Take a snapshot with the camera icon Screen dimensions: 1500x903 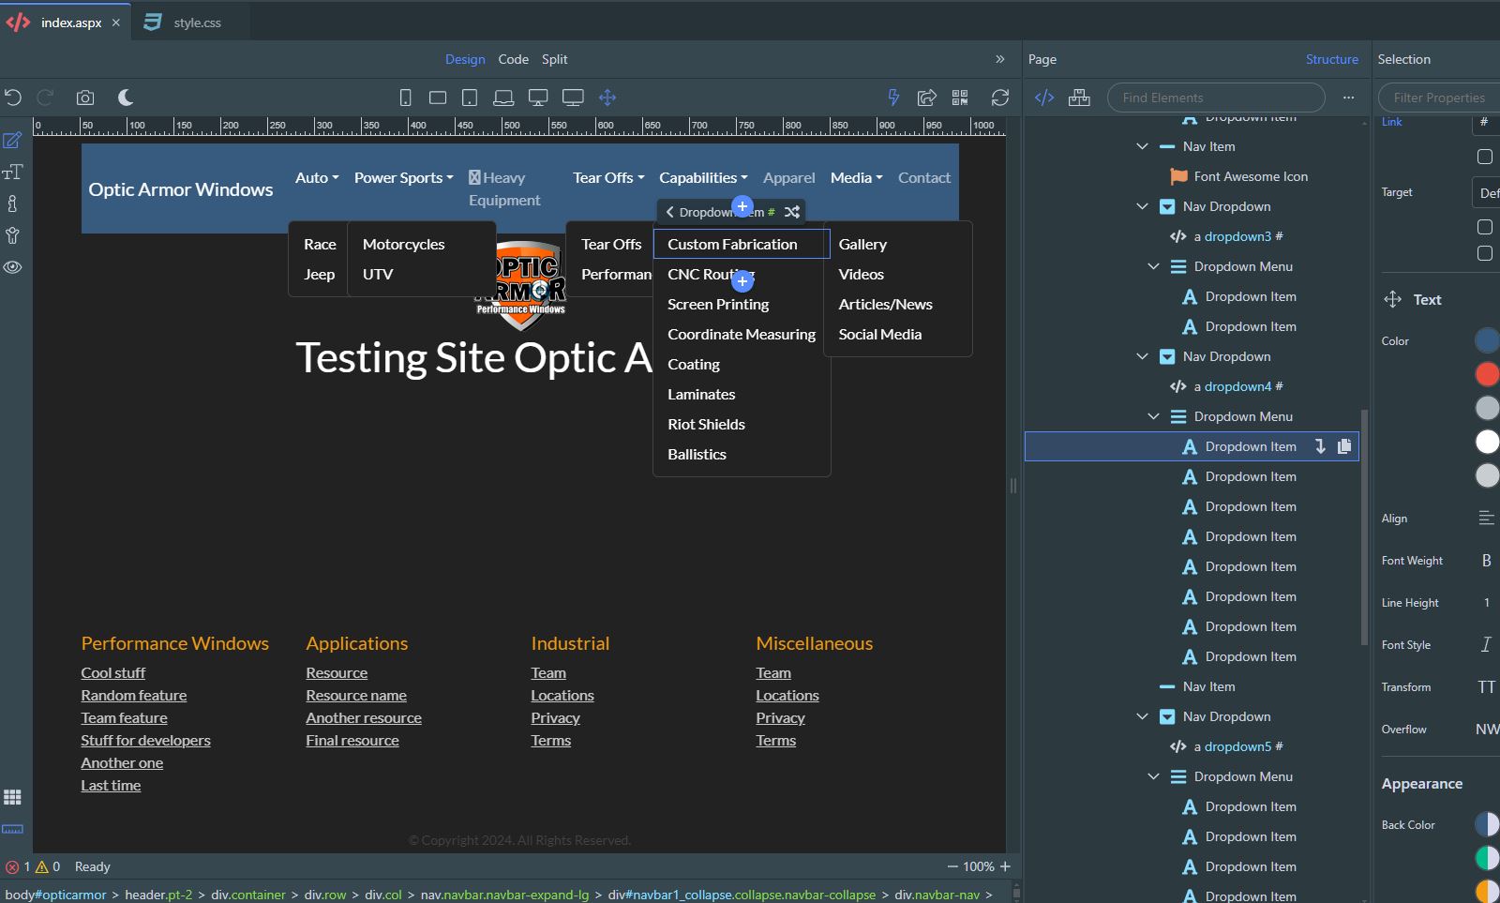[85, 98]
